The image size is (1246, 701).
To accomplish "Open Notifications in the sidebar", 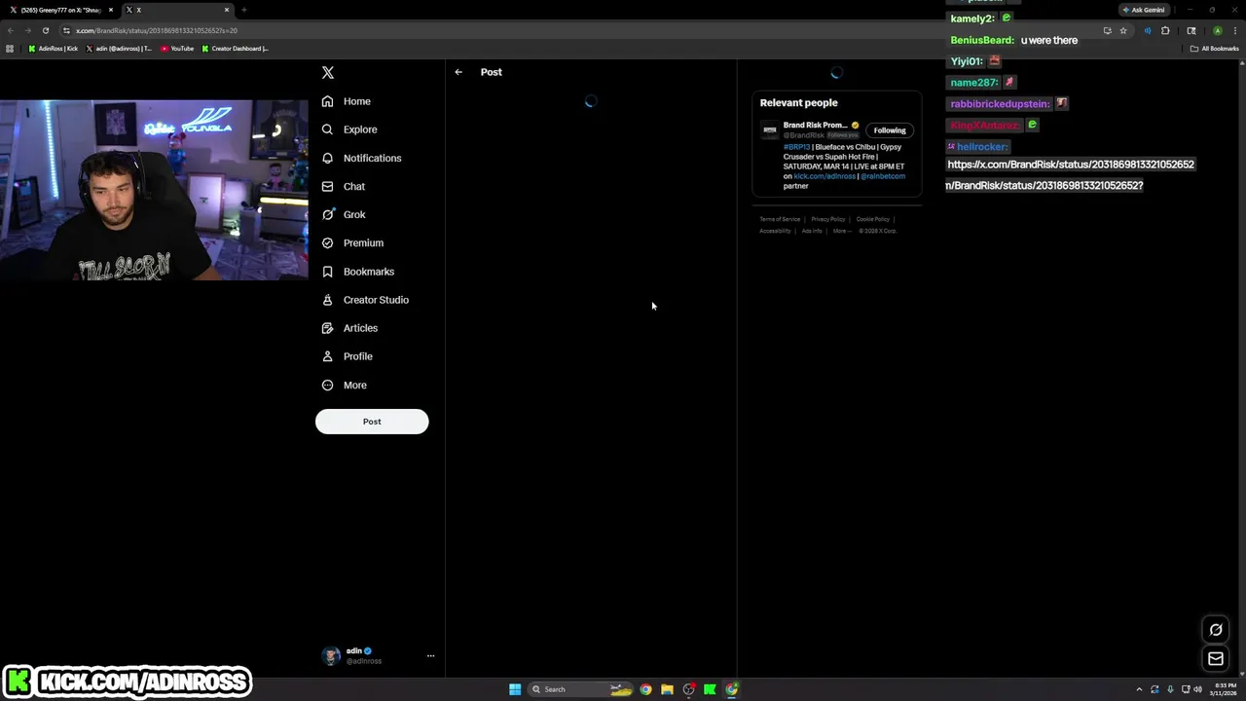I will click(x=361, y=158).
